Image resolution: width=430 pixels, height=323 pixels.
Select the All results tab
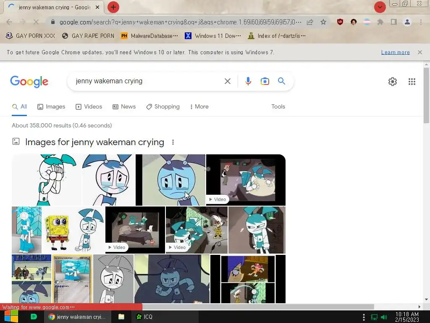(x=19, y=107)
